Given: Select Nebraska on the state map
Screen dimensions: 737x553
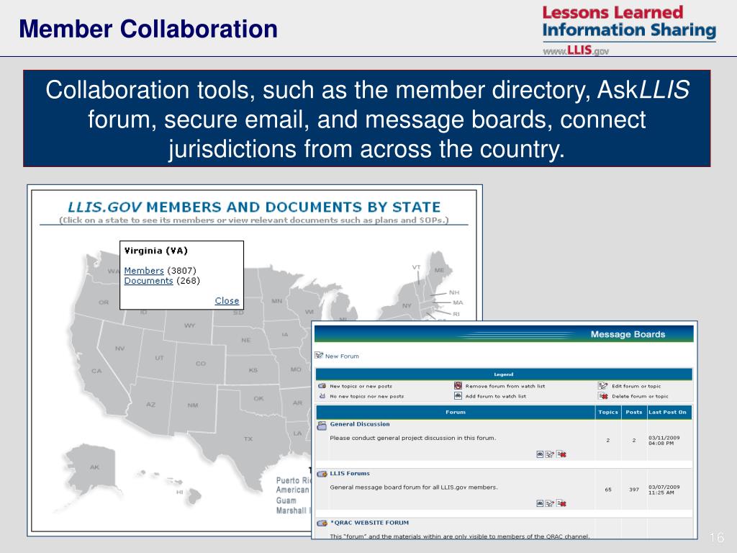Looking at the screenshot, I should pos(246,340).
